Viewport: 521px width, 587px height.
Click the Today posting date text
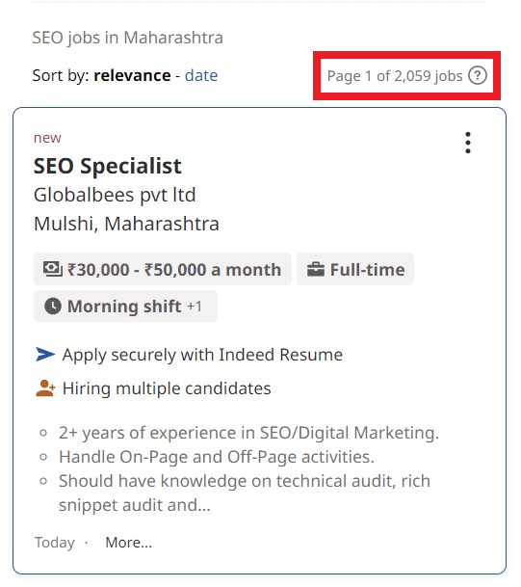[55, 543]
